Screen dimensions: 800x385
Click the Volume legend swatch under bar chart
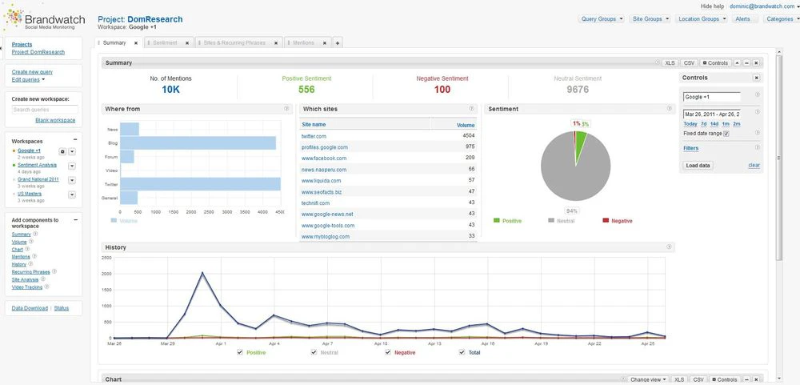tap(114, 221)
